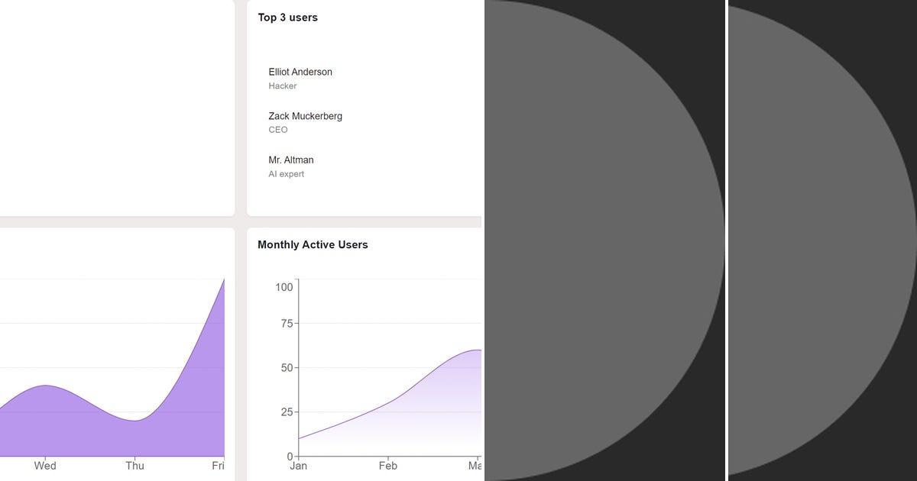Click the Wed label on the weekly chart

[45, 466]
